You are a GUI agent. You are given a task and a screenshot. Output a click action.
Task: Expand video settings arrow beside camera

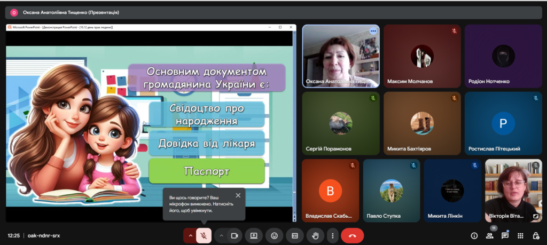coord(221,235)
